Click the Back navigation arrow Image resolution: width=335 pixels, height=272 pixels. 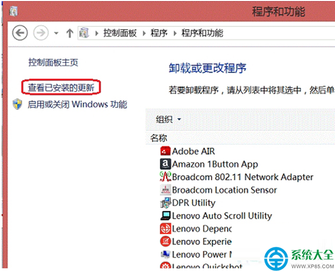pyautogui.click(x=20, y=33)
